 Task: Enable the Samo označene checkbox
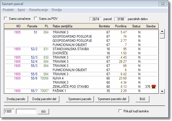[x=6, y=19]
